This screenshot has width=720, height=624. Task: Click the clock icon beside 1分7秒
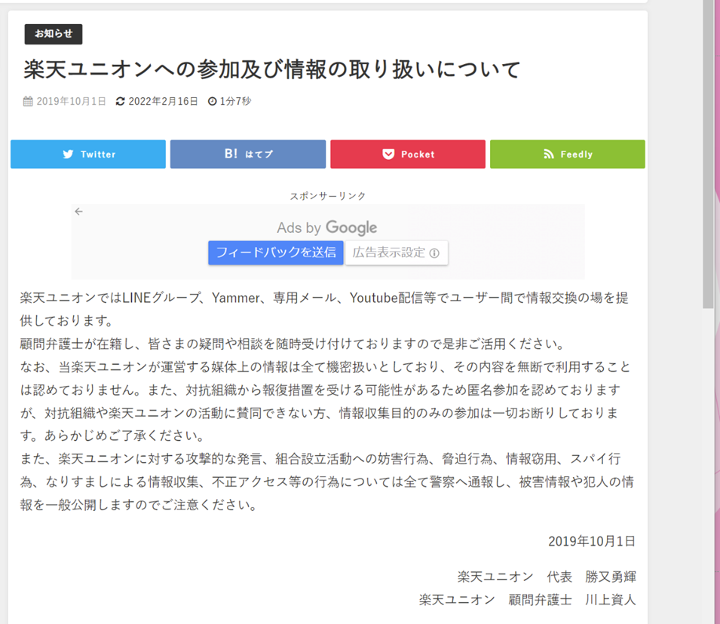tap(212, 101)
